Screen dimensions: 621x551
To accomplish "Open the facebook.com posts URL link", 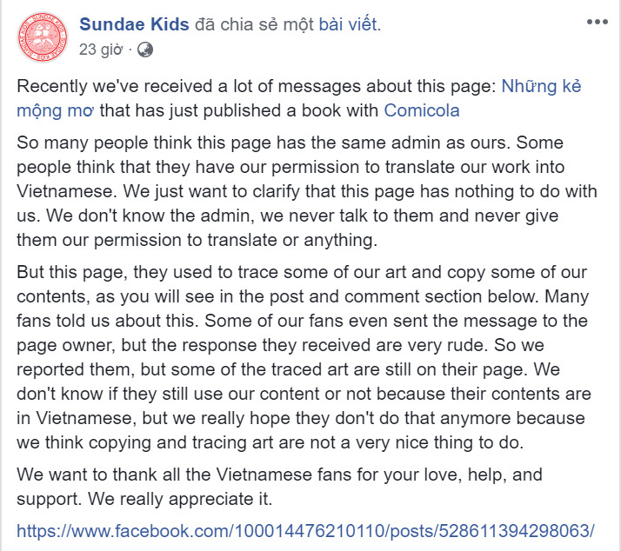I will coord(305,531).
